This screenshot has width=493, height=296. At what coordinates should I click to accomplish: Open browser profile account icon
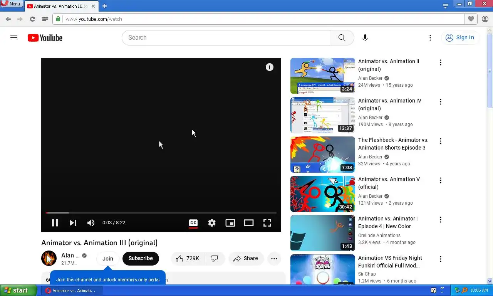click(485, 19)
